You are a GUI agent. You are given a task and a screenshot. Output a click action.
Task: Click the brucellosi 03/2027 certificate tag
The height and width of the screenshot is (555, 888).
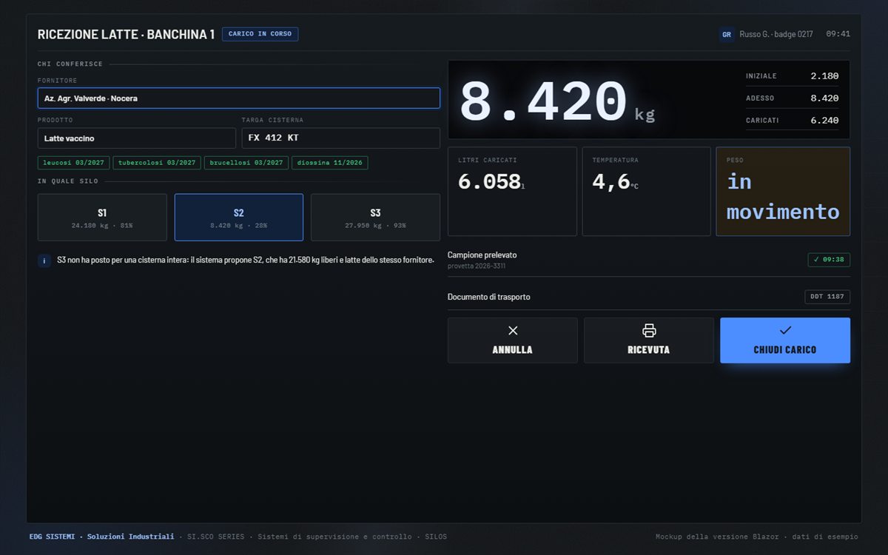[246, 163]
